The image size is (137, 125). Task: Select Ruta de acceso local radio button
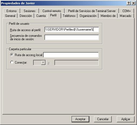(x=12, y=55)
